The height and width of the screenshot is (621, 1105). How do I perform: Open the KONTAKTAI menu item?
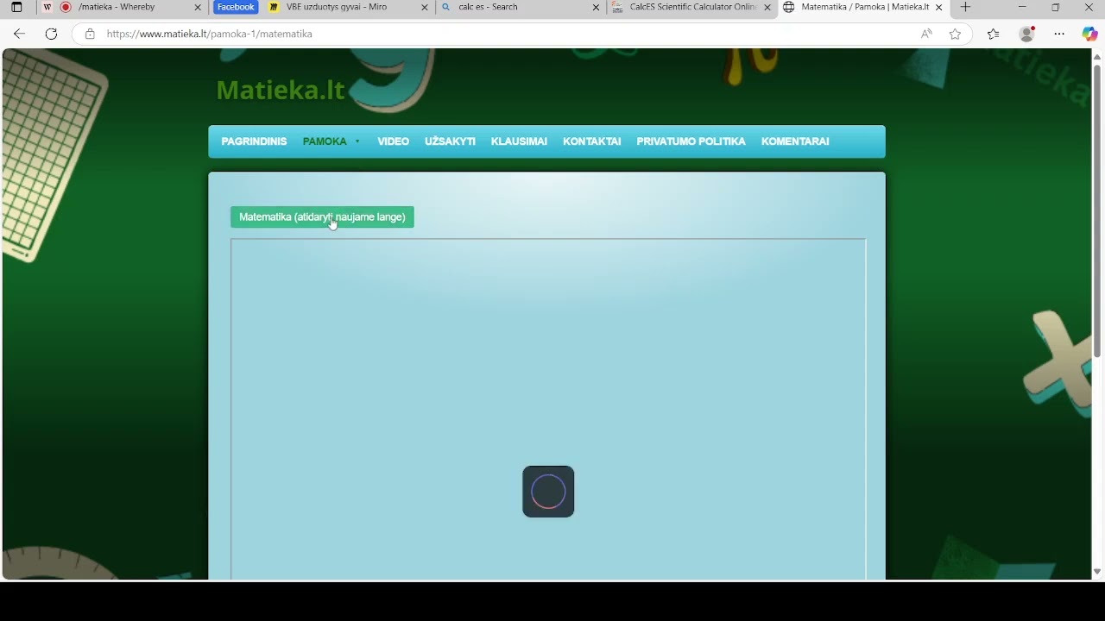click(x=591, y=141)
